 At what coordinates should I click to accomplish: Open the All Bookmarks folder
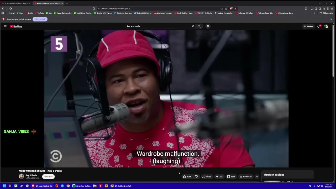coord(326,13)
